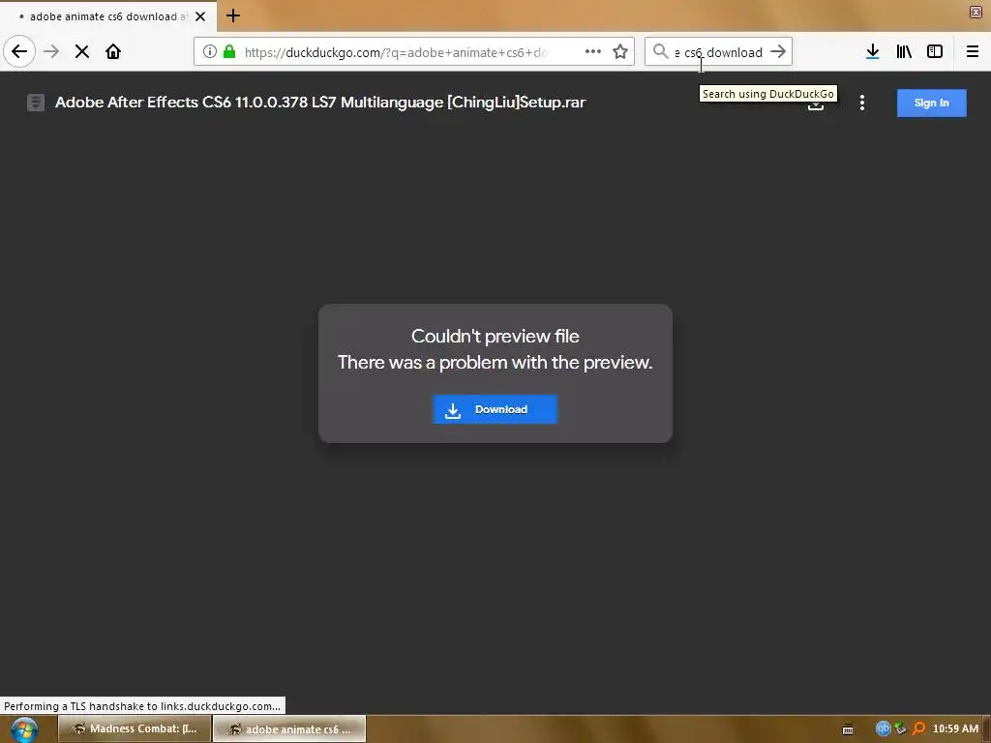Open the Firefox home page
This screenshot has width=991, height=743.
[113, 52]
